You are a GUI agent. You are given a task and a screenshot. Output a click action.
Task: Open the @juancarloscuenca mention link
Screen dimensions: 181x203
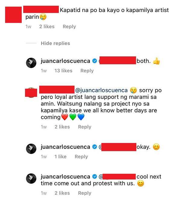(101, 90)
